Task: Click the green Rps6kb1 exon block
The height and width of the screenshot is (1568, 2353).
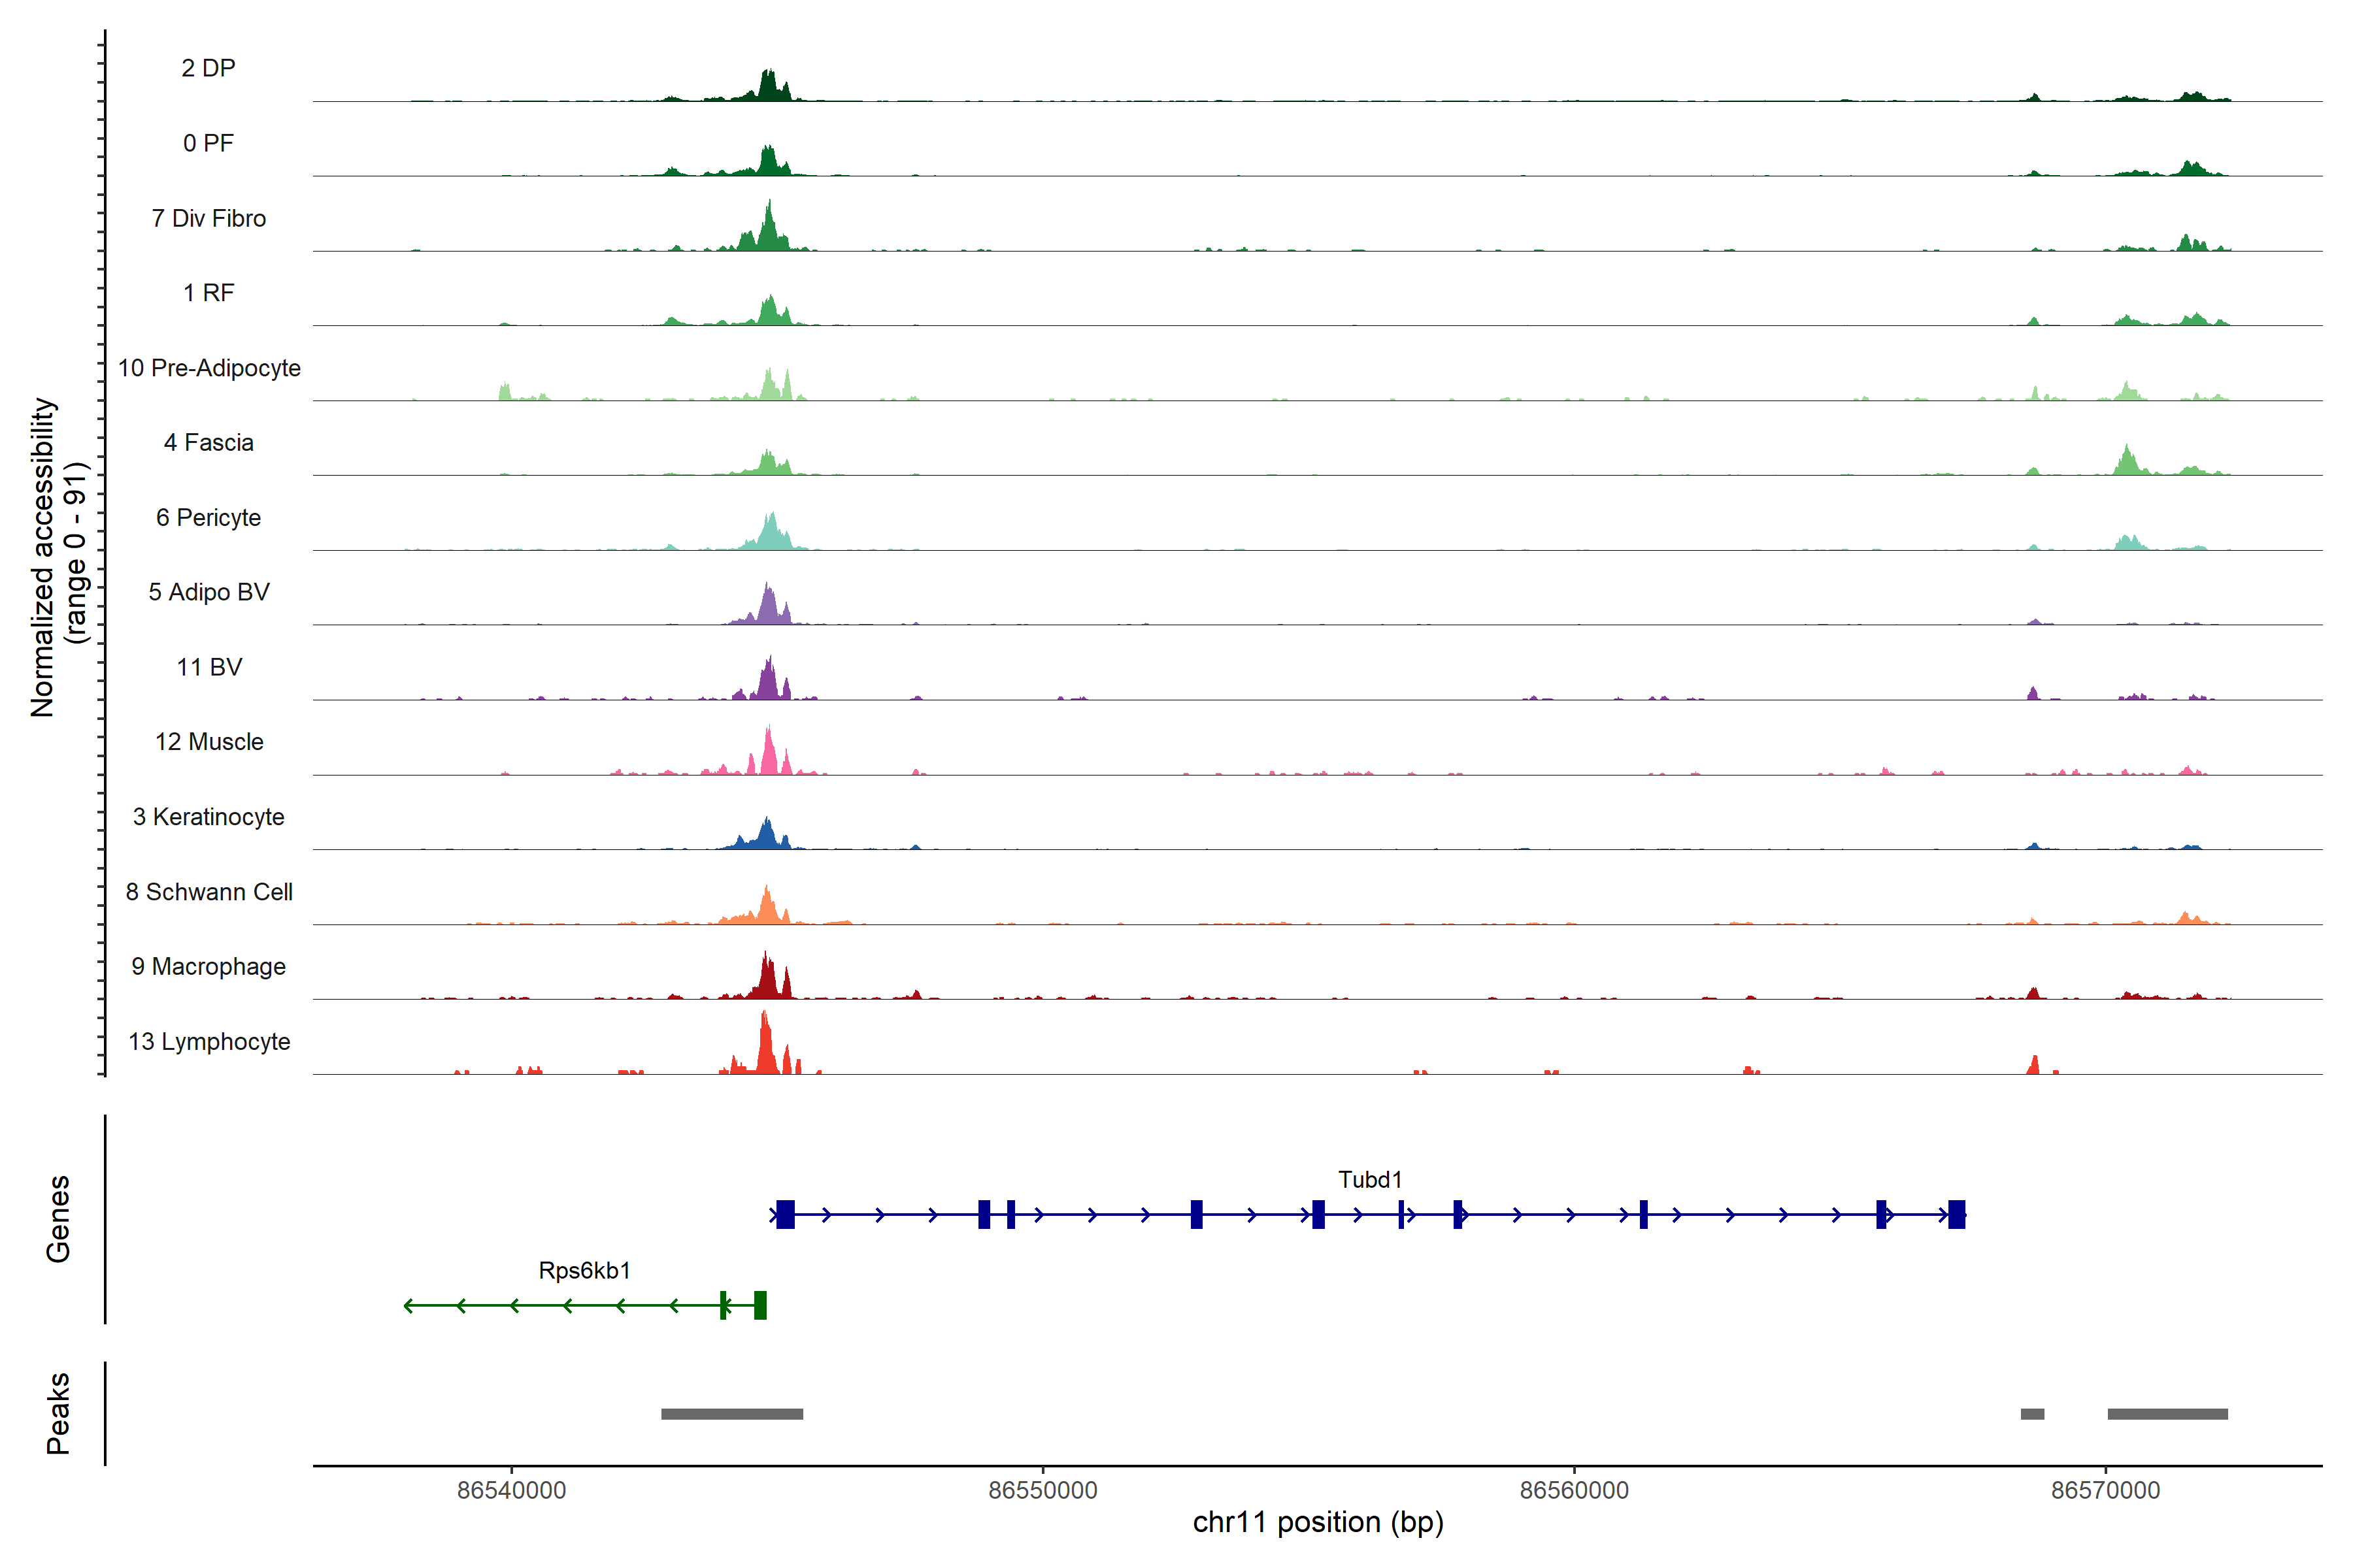Action: tap(760, 1306)
